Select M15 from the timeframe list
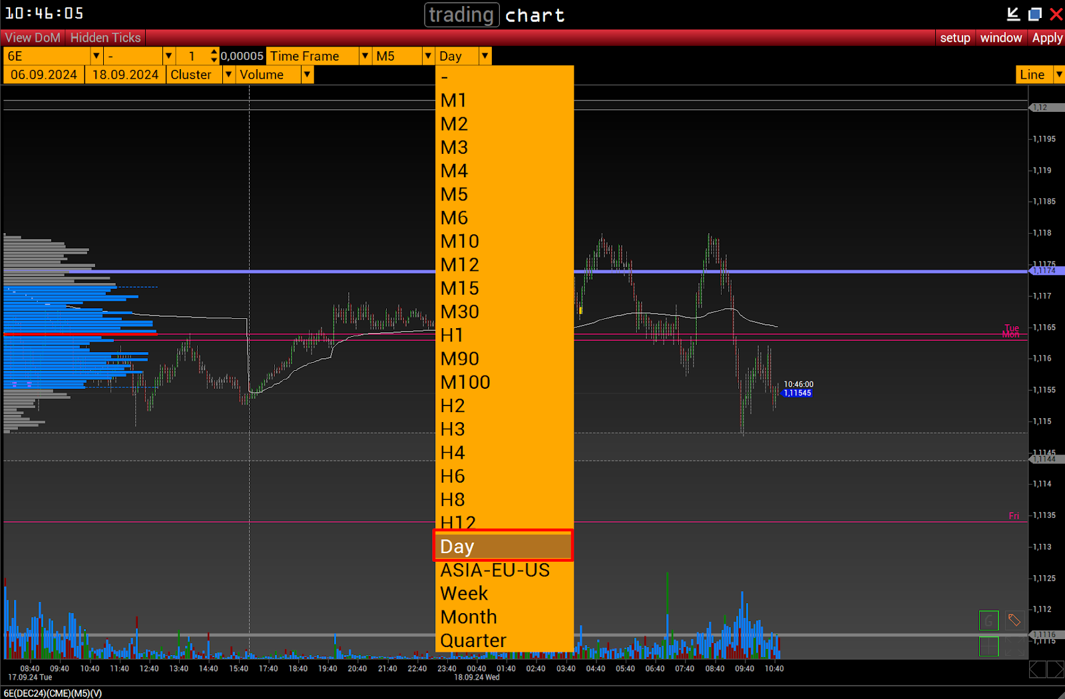This screenshot has width=1065, height=699. [x=459, y=288]
